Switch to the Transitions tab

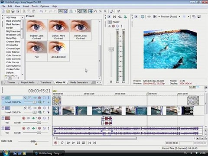coord(45,82)
